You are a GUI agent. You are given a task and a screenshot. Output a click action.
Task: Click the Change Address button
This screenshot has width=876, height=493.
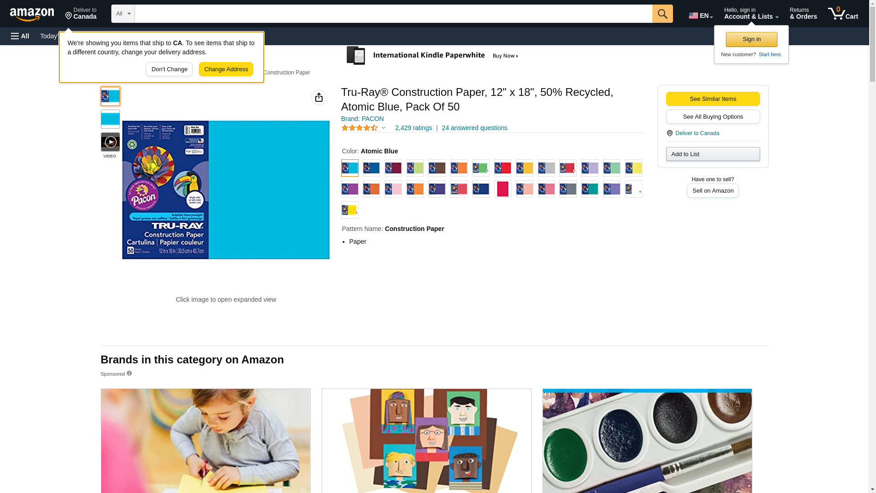coord(226,69)
